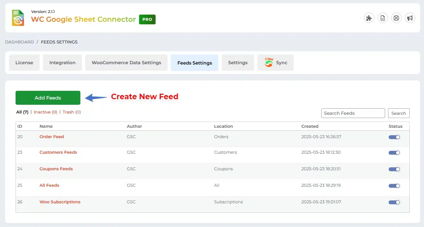The image size is (424, 227).
Task: Focus the Search Feeds input field
Action: pyautogui.click(x=353, y=113)
